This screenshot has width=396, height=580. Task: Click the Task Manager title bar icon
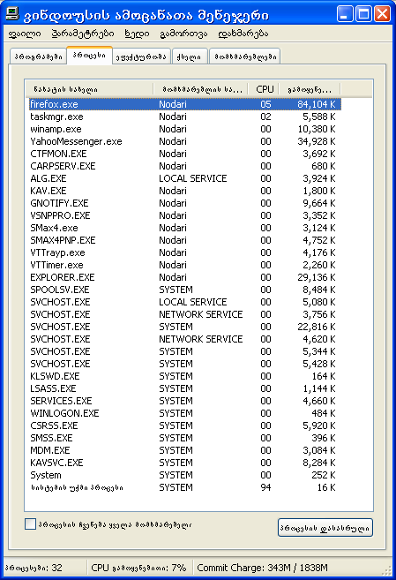12,14
